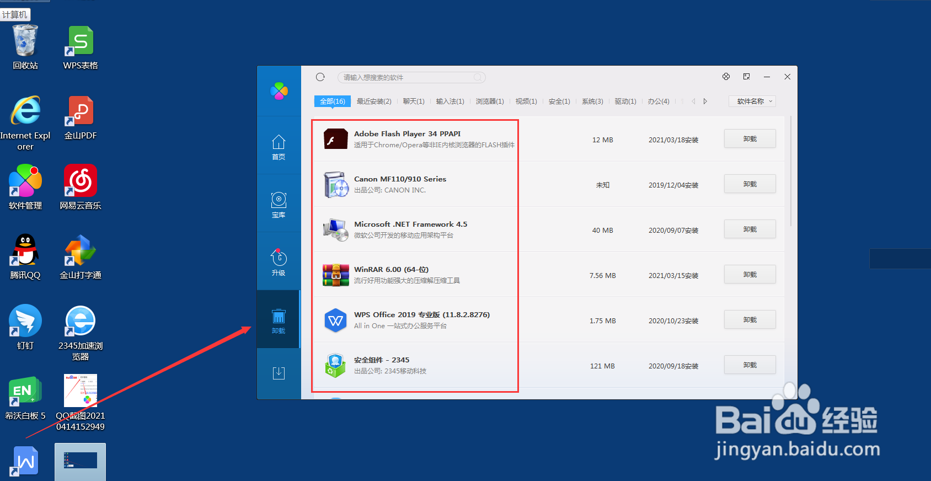Open 网易云音乐 desktop shortcut
Screen dimensions: 931x481
point(81,188)
